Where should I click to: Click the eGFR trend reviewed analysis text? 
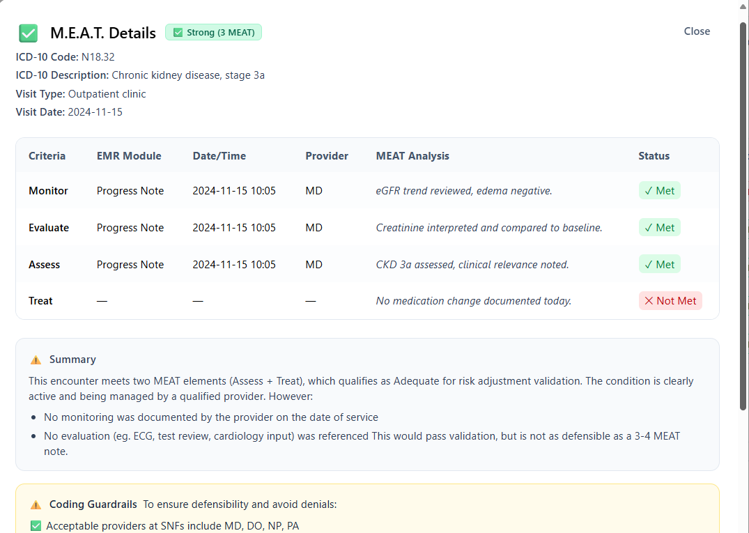pyautogui.click(x=464, y=191)
